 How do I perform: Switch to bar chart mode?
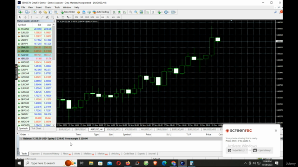tap(114, 12)
